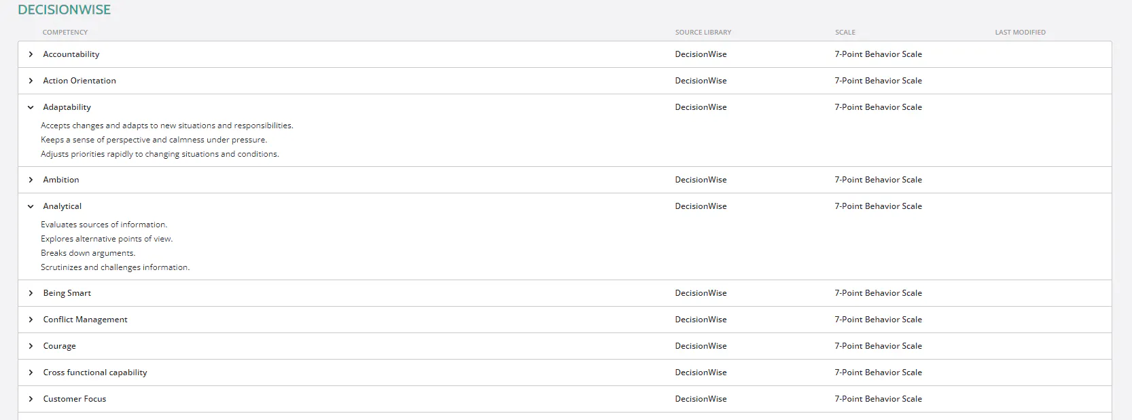Screen dimensions: 1132x420
Task: Click 7-Point Behavior Scale in Courage row
Action: point(879,346)
